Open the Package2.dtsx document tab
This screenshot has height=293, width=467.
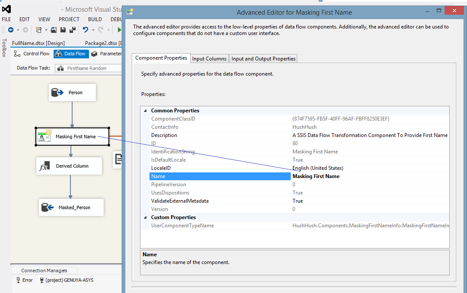[x=103, y=43]
